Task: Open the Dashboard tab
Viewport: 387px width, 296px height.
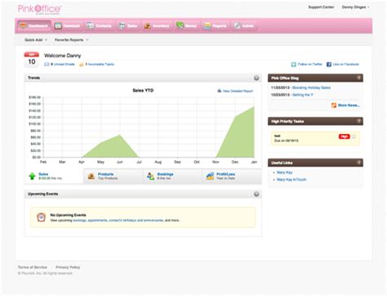Action: tap(34, 26)
